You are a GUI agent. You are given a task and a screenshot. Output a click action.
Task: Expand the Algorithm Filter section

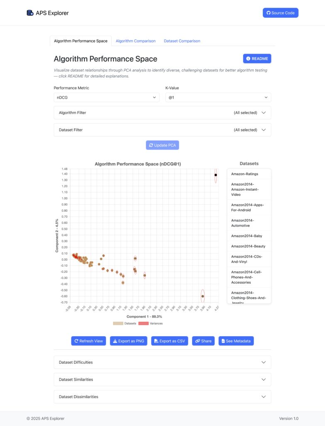point(162,113)
